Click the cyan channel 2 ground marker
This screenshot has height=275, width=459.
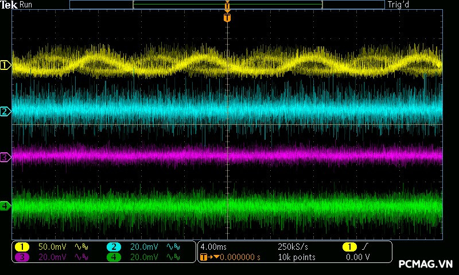tap(5, 111)
